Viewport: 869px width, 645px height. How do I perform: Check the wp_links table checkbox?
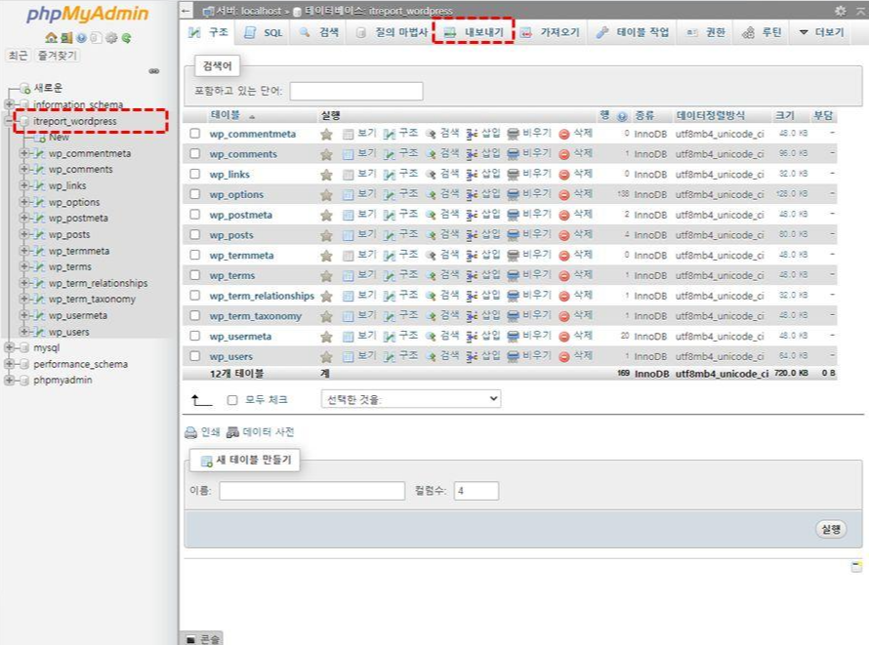coord(194,174)
